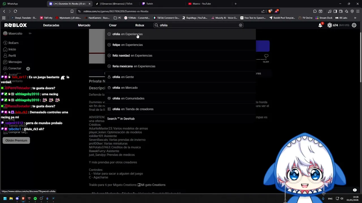The width and height of the screenshot is (362, 203).
Task: Open Robux in Roblox nav
Action: pos(140,25)
